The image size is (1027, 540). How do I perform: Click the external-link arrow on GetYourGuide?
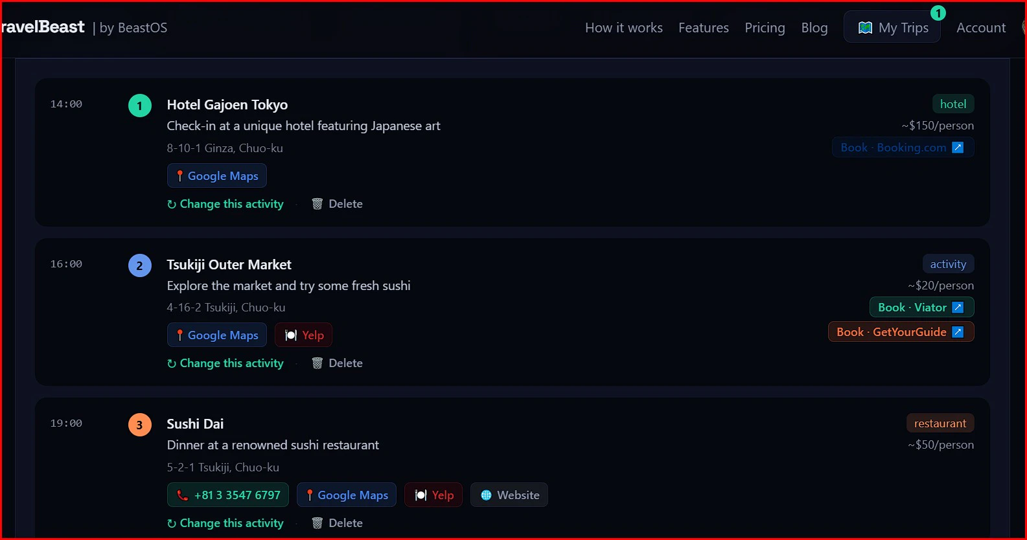(958, 332)
